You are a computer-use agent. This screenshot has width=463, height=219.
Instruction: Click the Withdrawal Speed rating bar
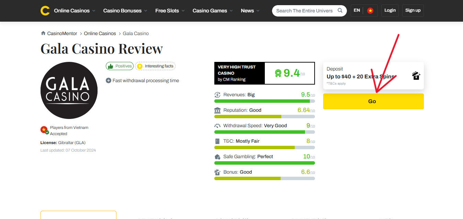[x=264, y=132]
